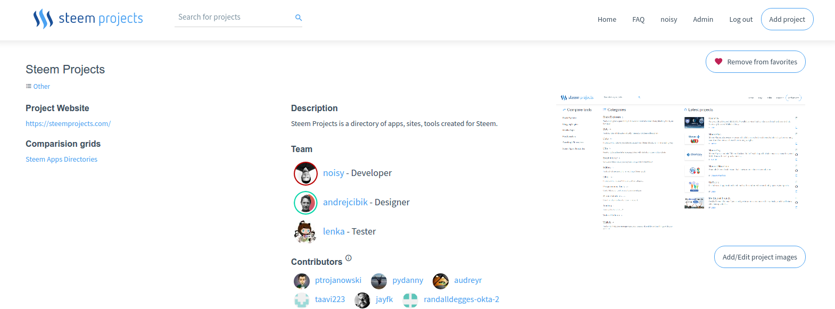Open lenka's profile link
Viewport: 835px width, 309px height.
(x=334, y=231)
